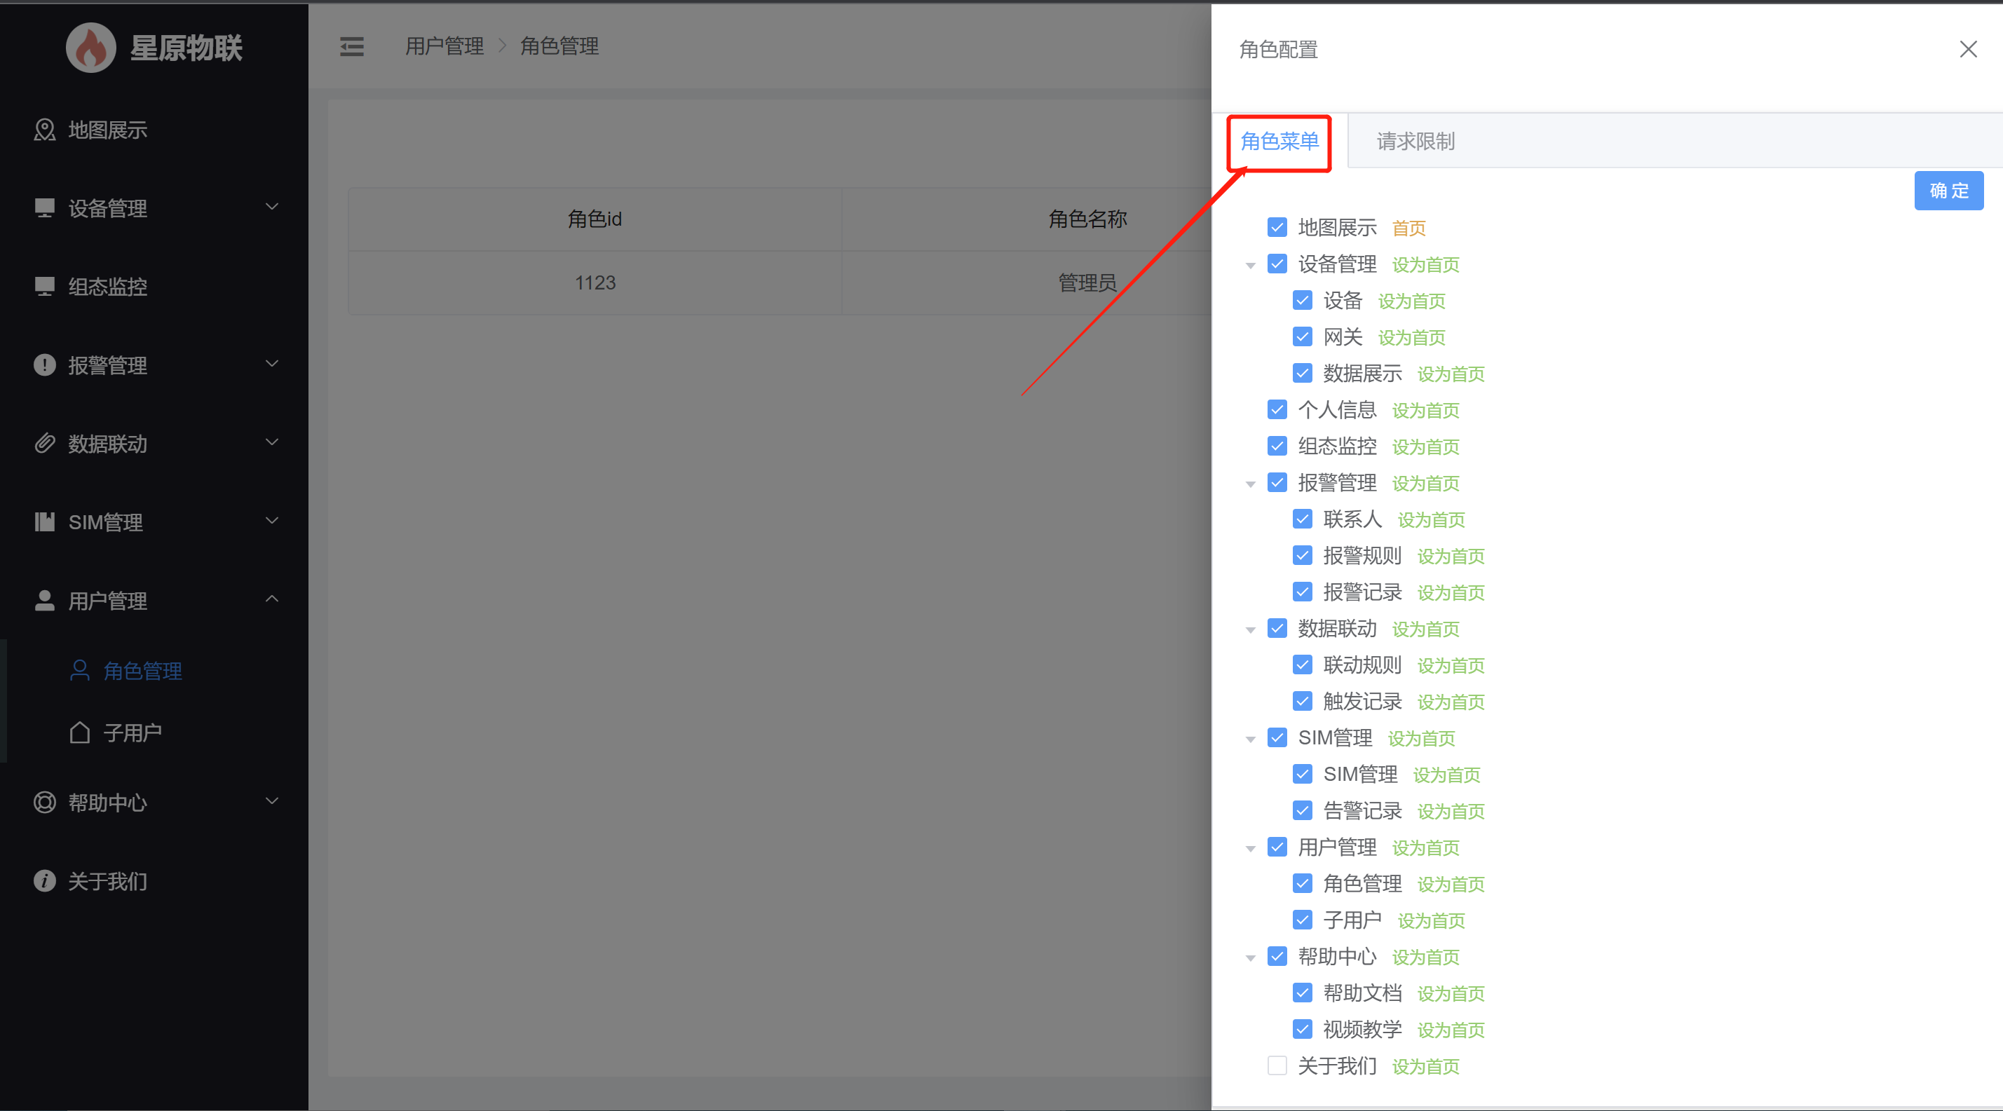
Task: Click the lifebuoy icon beside 帮助中心
Action: (x=44, y=803)
